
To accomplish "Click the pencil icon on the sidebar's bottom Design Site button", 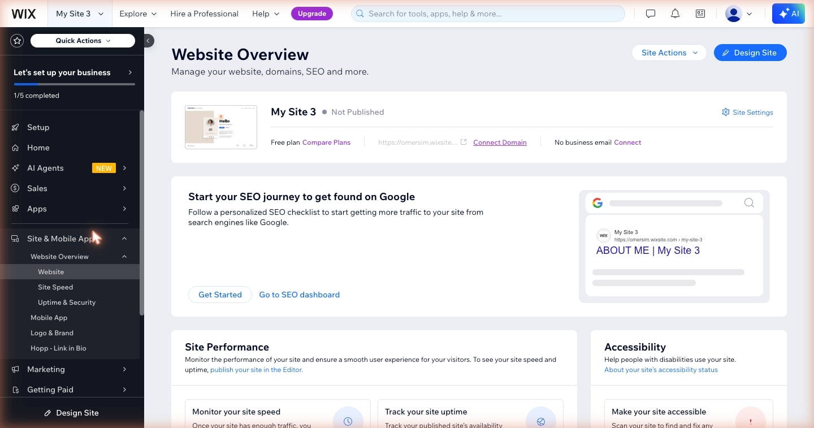I will pyautogui.click(x=48, y=413).
